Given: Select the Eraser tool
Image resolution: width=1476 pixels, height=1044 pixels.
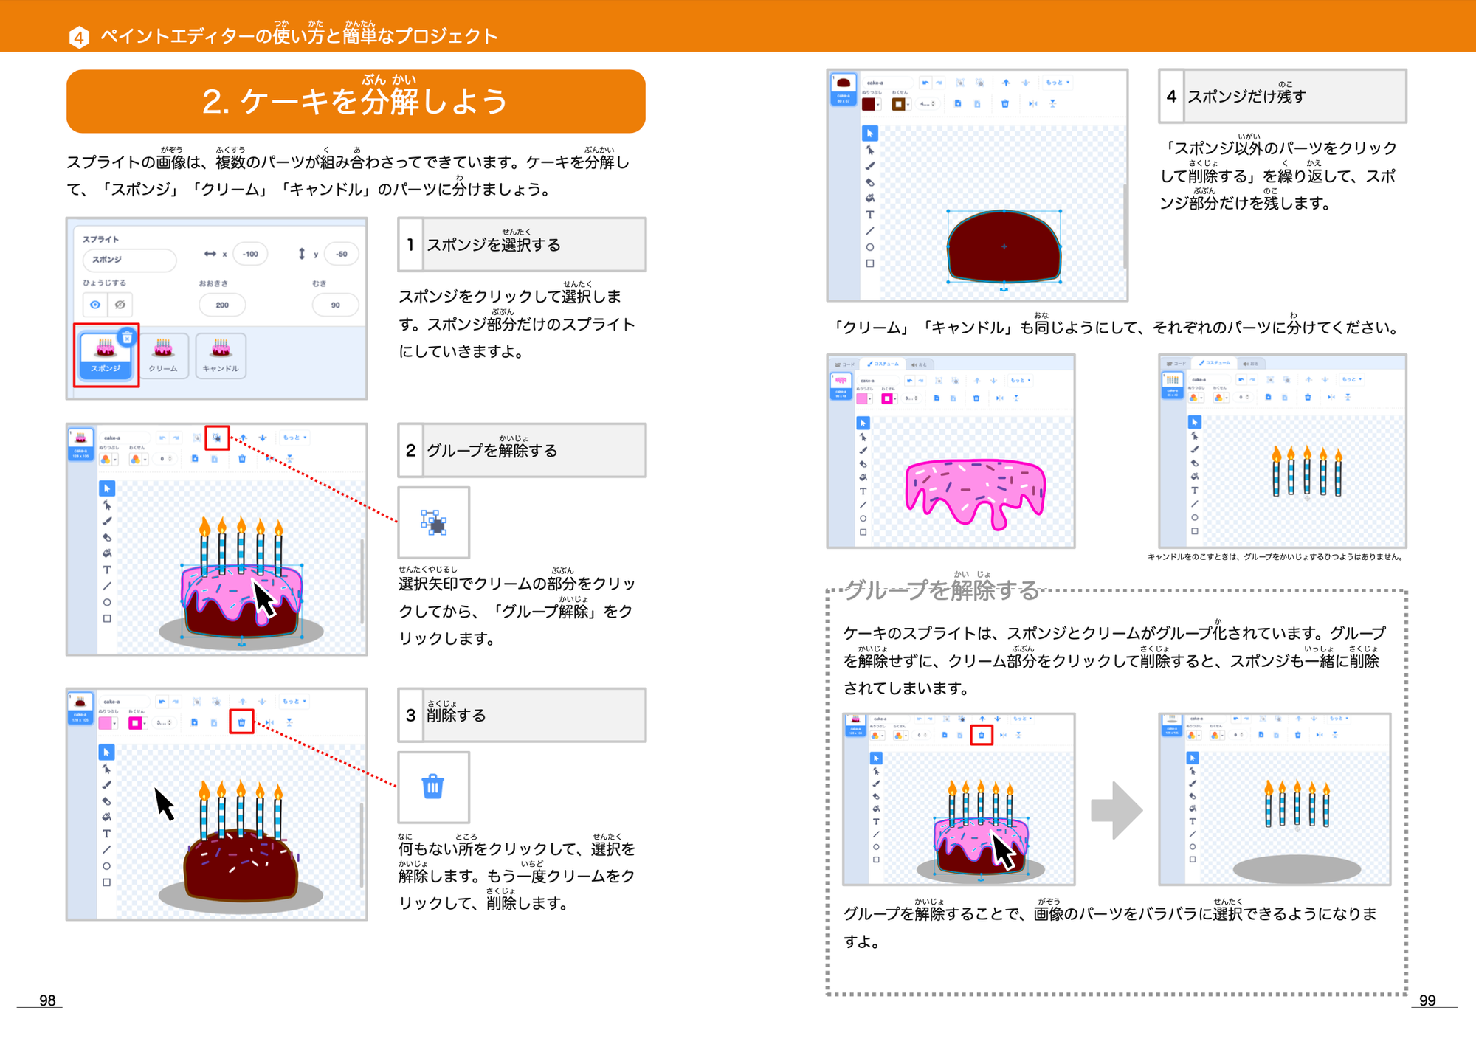Looking at the screenshot, I should point(108,538).
